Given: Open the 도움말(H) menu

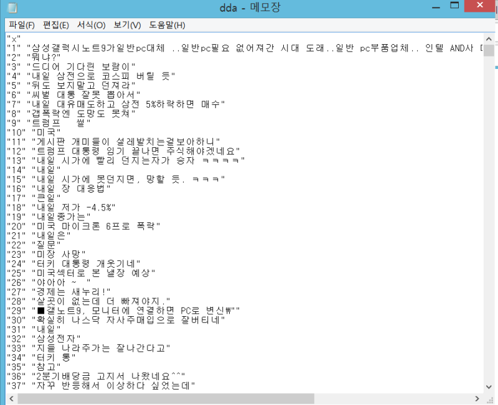Looking at the screenshot, I should pyautogui.click(x=167, y=25).
